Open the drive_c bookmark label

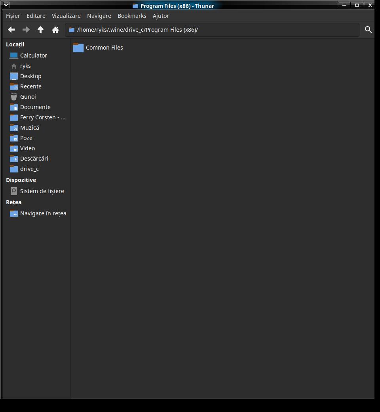[29, 169]
